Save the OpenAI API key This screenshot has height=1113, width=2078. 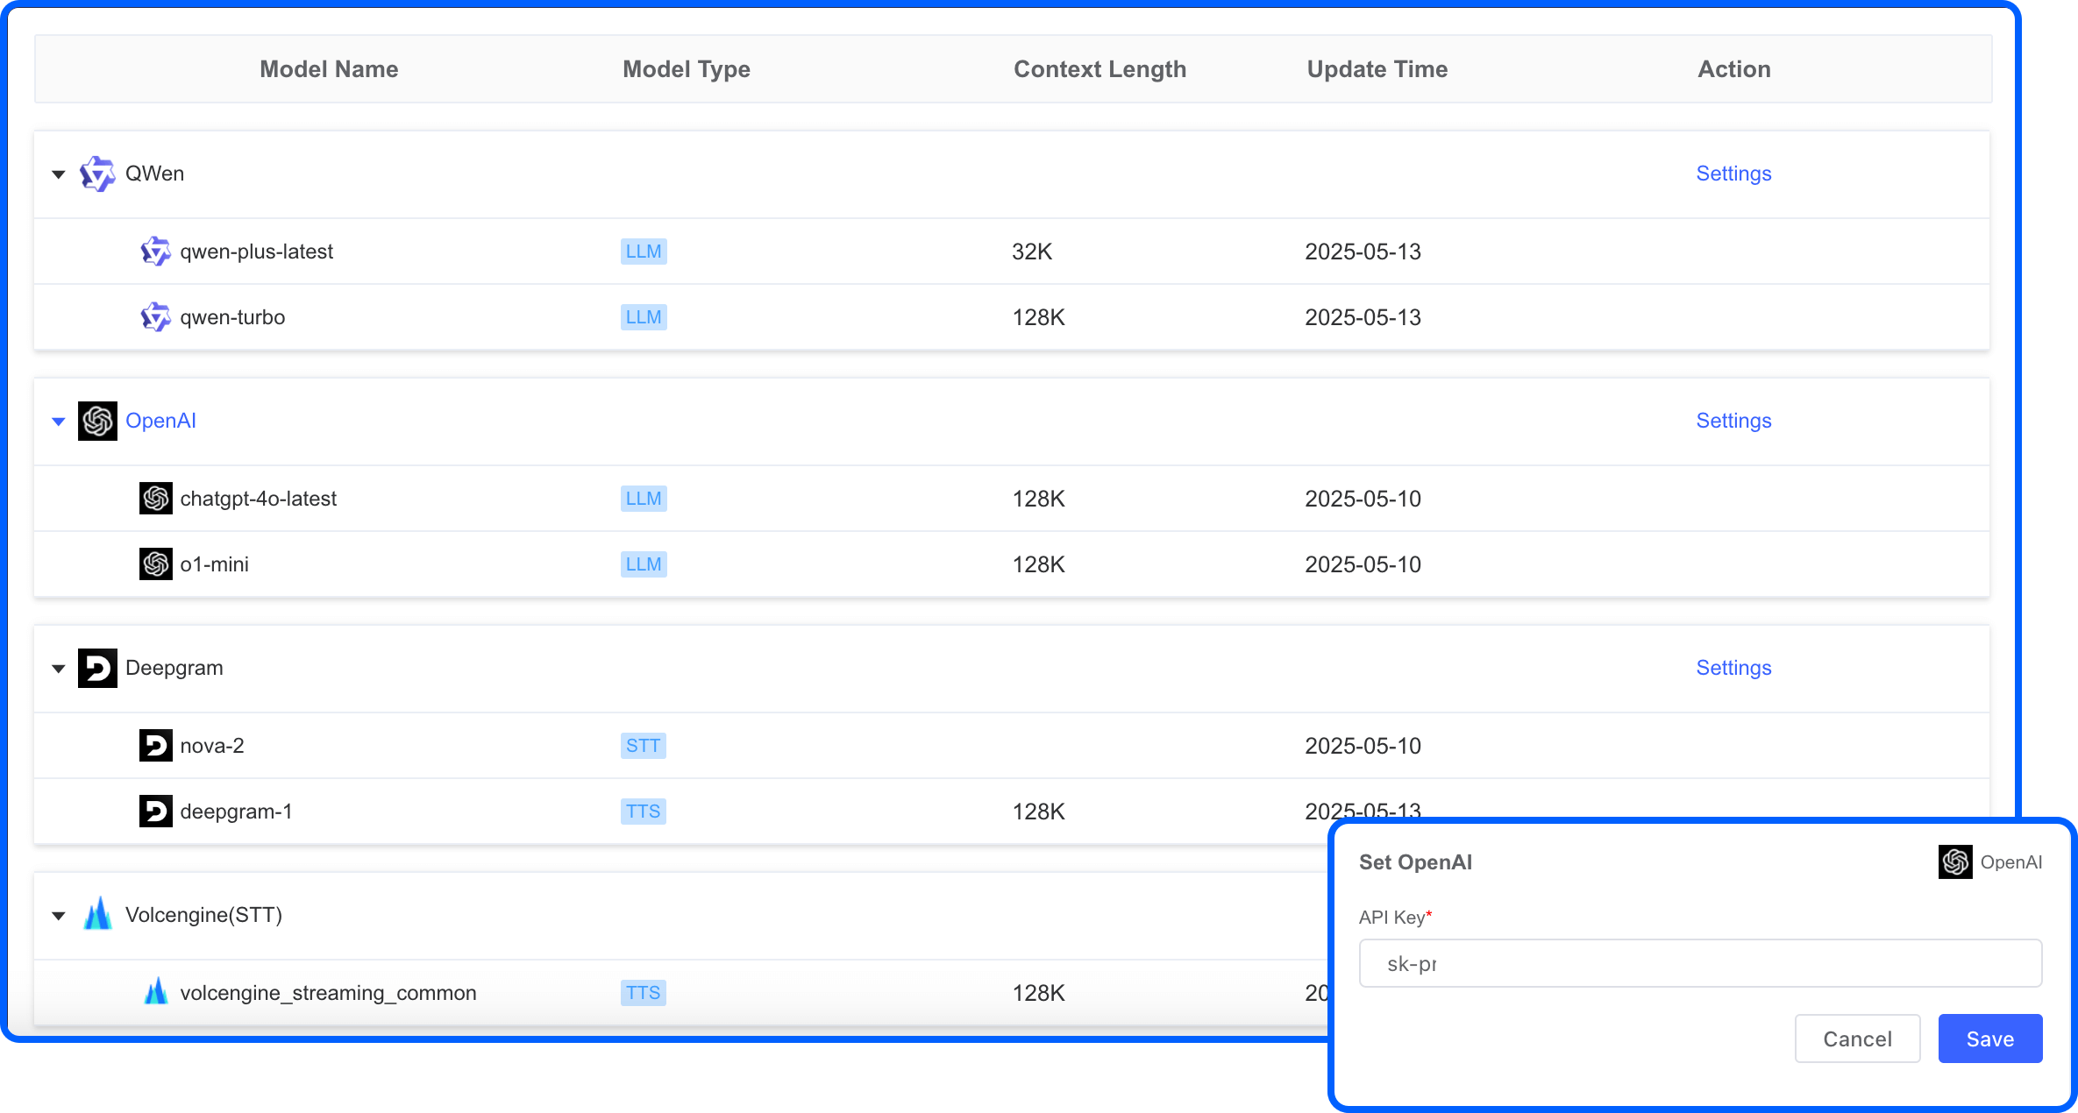(1989, 1039)
